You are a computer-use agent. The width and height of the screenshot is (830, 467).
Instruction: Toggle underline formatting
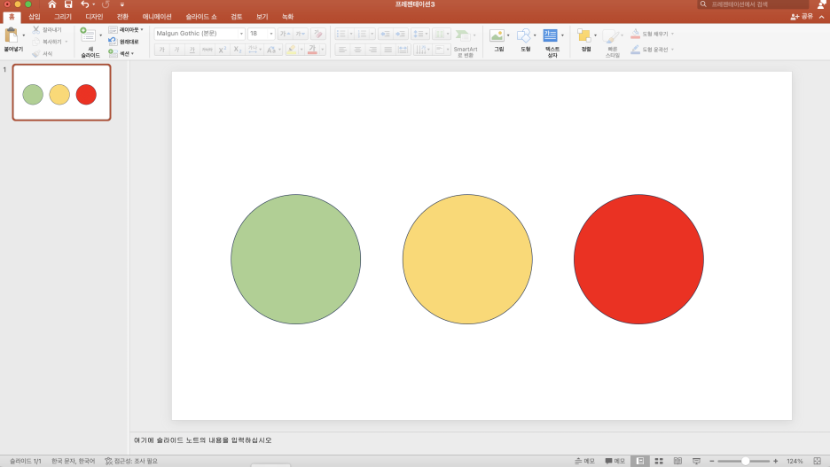click(x=192, y=50)
